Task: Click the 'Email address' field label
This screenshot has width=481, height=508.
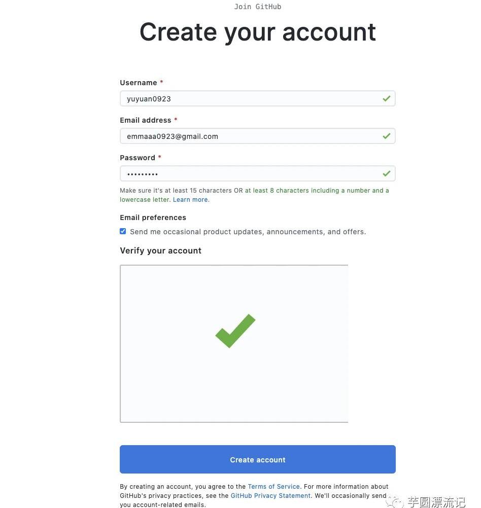Action: pos(146,120)
